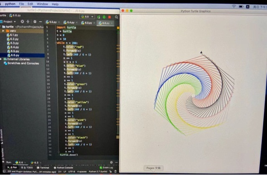Toggle the Event Log panel
This screenshot has width=267, height=175.
(x=107, y=167)
